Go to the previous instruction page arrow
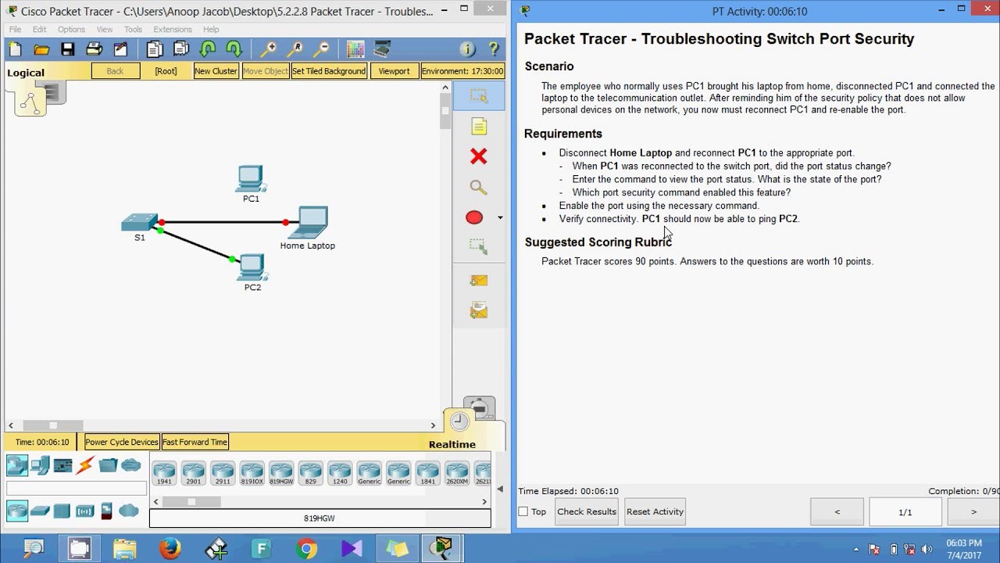Image resolution: width=1000 pixels, height=563 pixels. (x=837, y=512)
